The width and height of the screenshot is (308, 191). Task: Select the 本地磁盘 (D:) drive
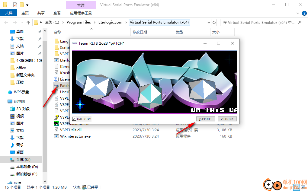pyautogui.click(x=27, y=167)
